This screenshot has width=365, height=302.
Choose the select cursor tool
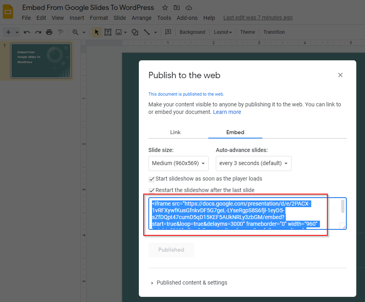(x=97, y=32)
